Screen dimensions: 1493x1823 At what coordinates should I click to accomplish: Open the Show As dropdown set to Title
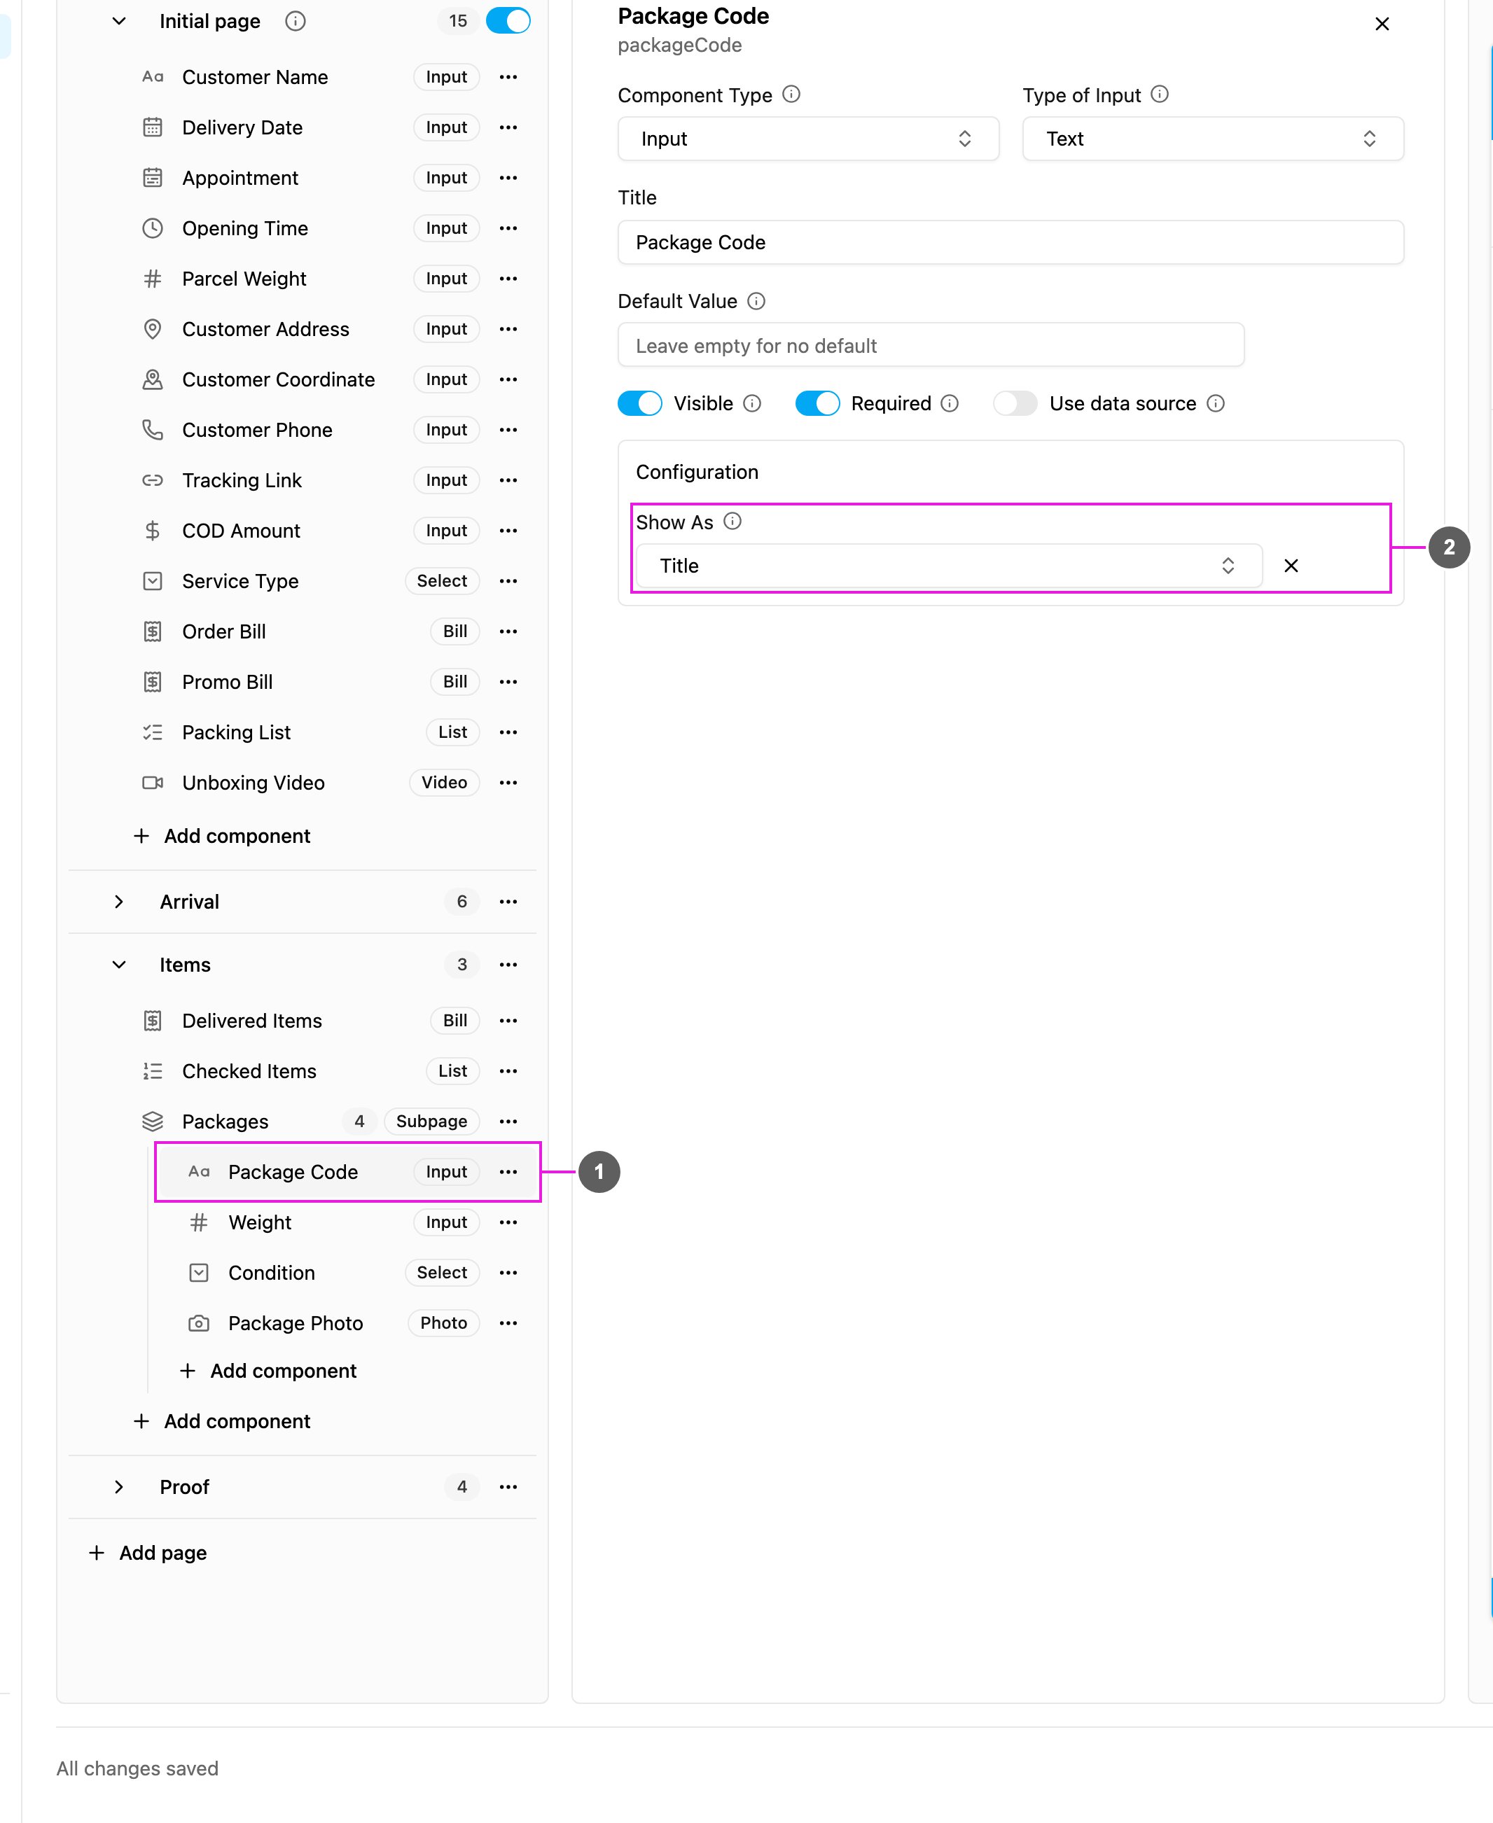(x=949, y=566)
